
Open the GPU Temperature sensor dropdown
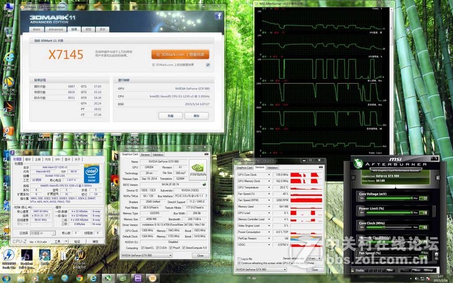[269, 187]
